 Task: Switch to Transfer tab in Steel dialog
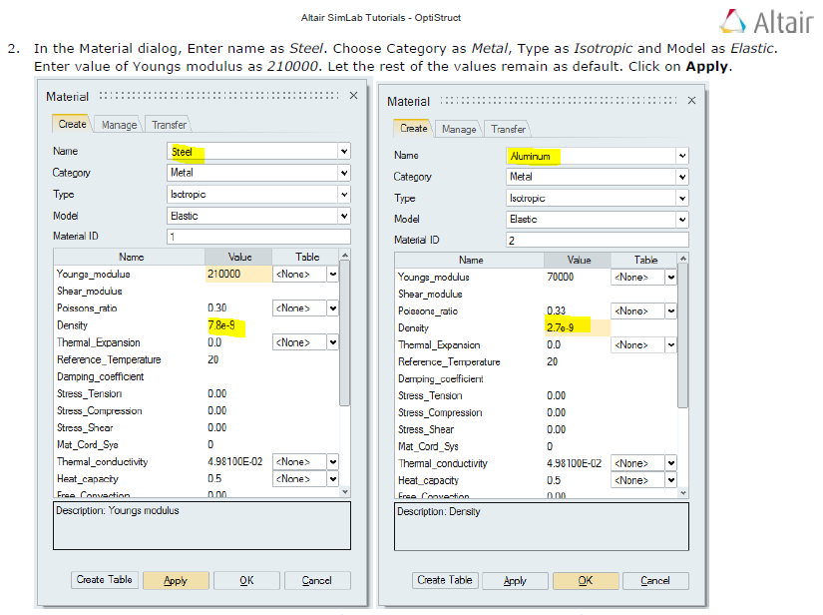[x=169, y=125]
